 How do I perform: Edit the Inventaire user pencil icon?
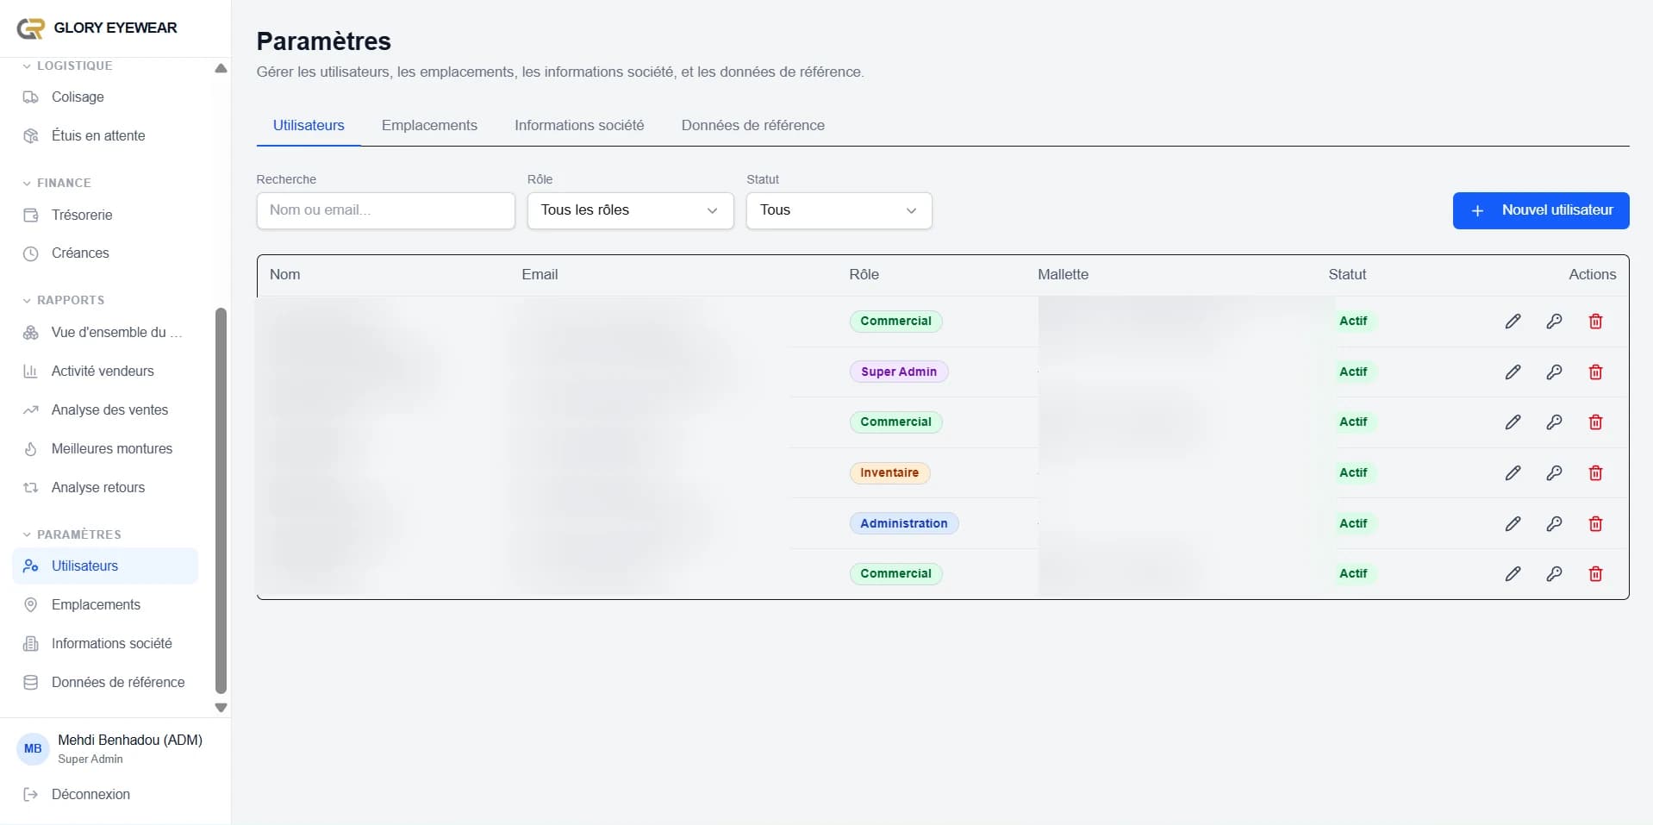pyautogui.click(x=1513, y=473)
